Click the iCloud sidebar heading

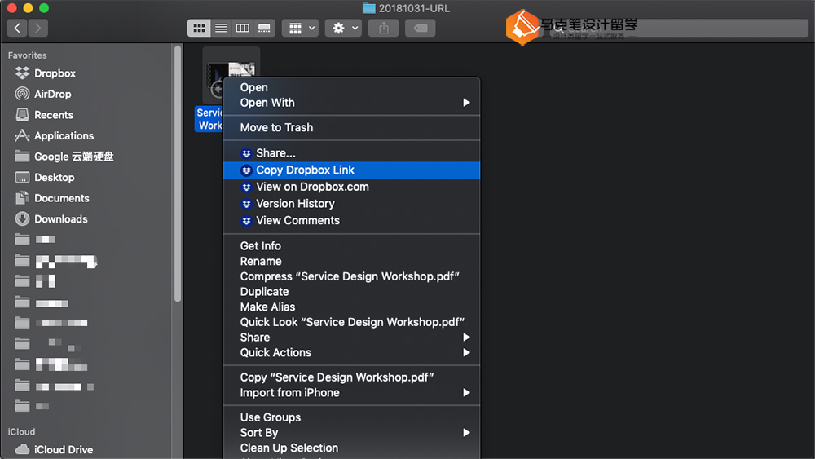pyautogui.click(x=21, y=432)
